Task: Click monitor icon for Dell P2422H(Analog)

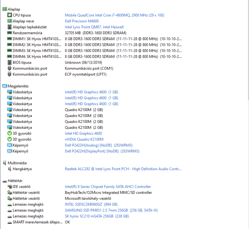Action: coord(10,145)
